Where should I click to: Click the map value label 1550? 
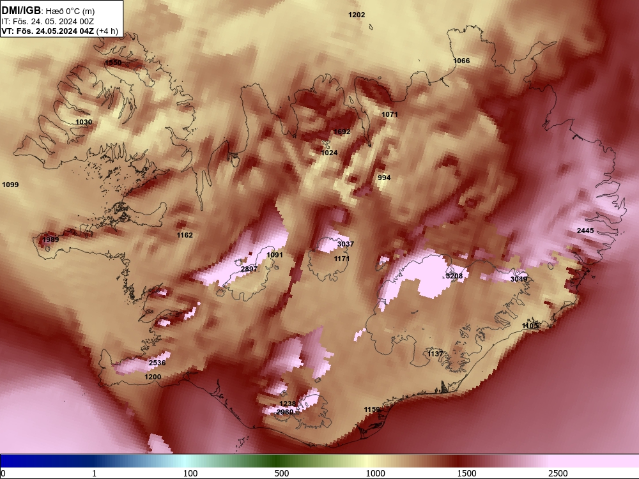[x=113, y=63]
